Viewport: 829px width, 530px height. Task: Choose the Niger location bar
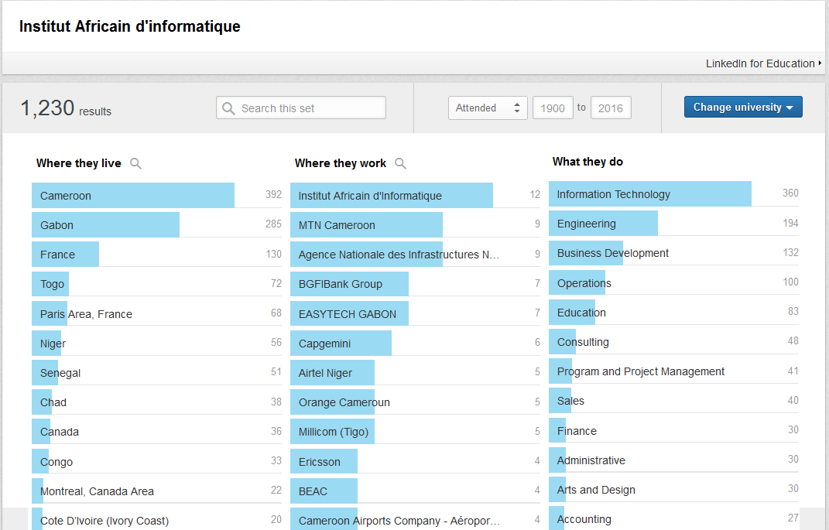coord(156,344)
